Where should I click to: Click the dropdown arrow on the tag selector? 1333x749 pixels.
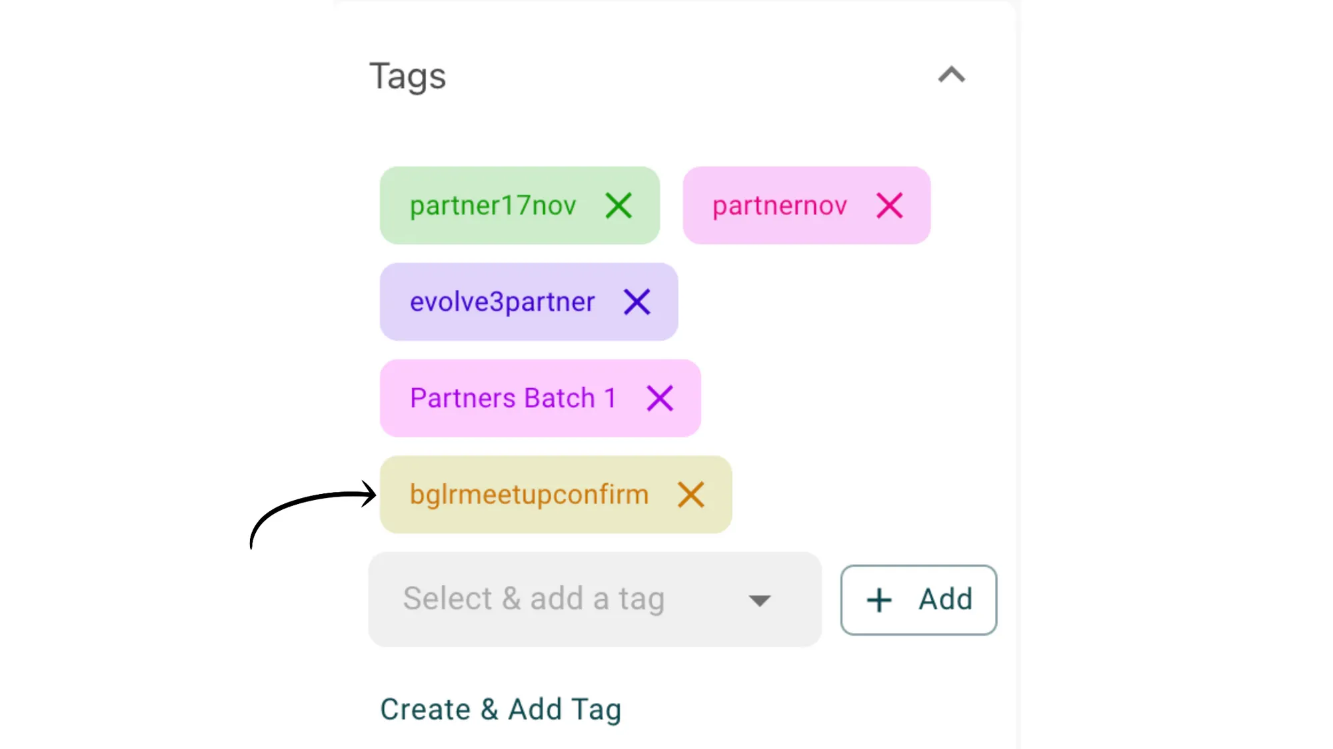[760, 599]
